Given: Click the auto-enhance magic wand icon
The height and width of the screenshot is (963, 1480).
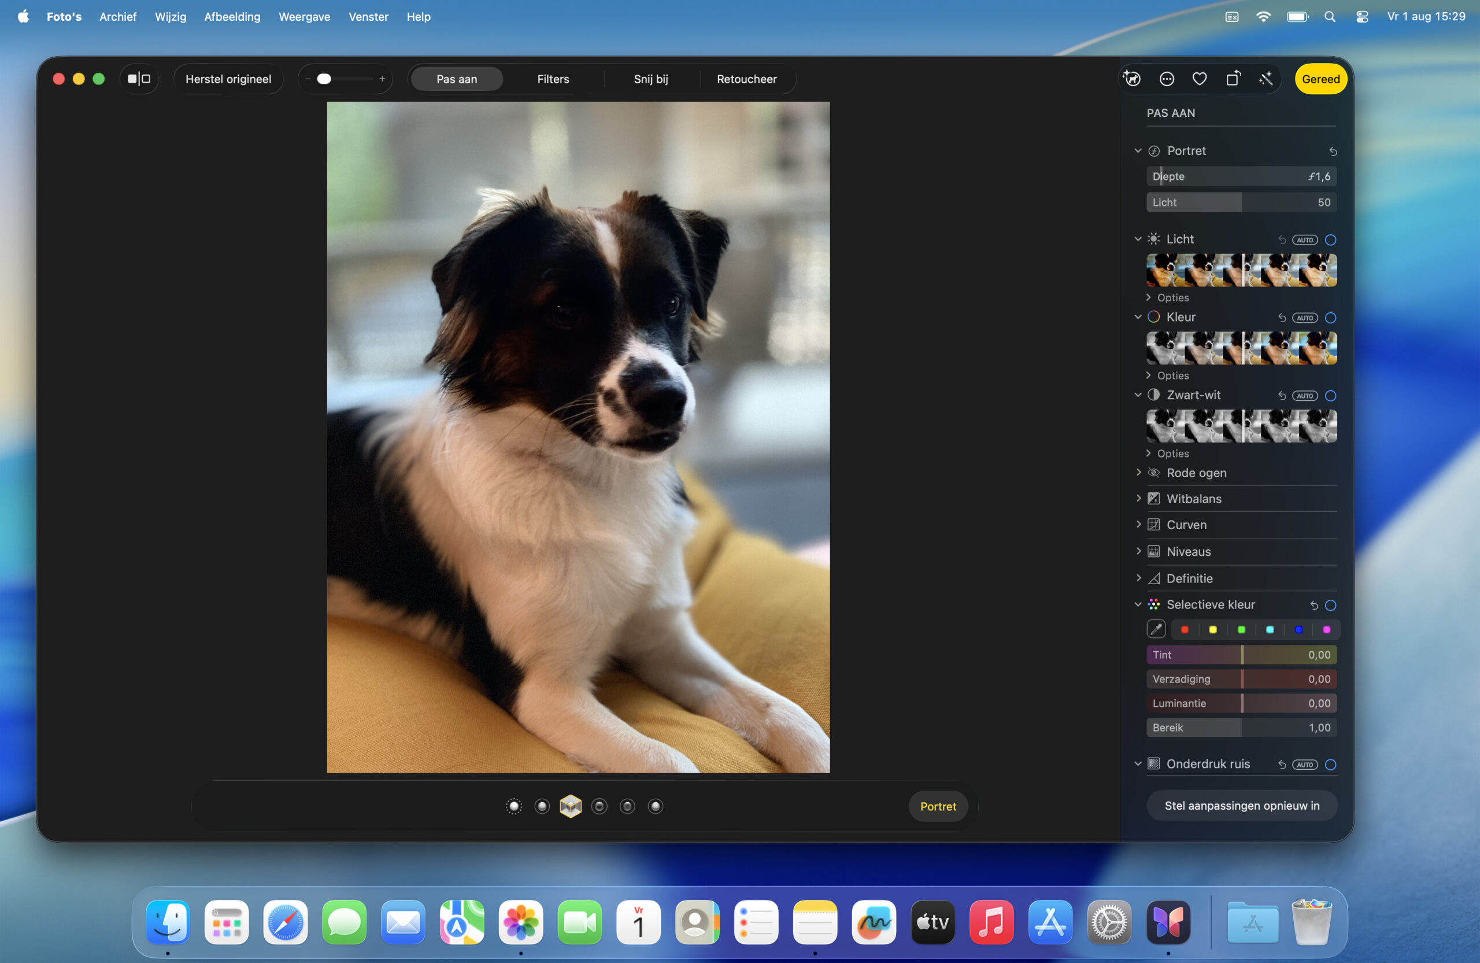Looking at the screenshot, I should tap(1266, 79).
